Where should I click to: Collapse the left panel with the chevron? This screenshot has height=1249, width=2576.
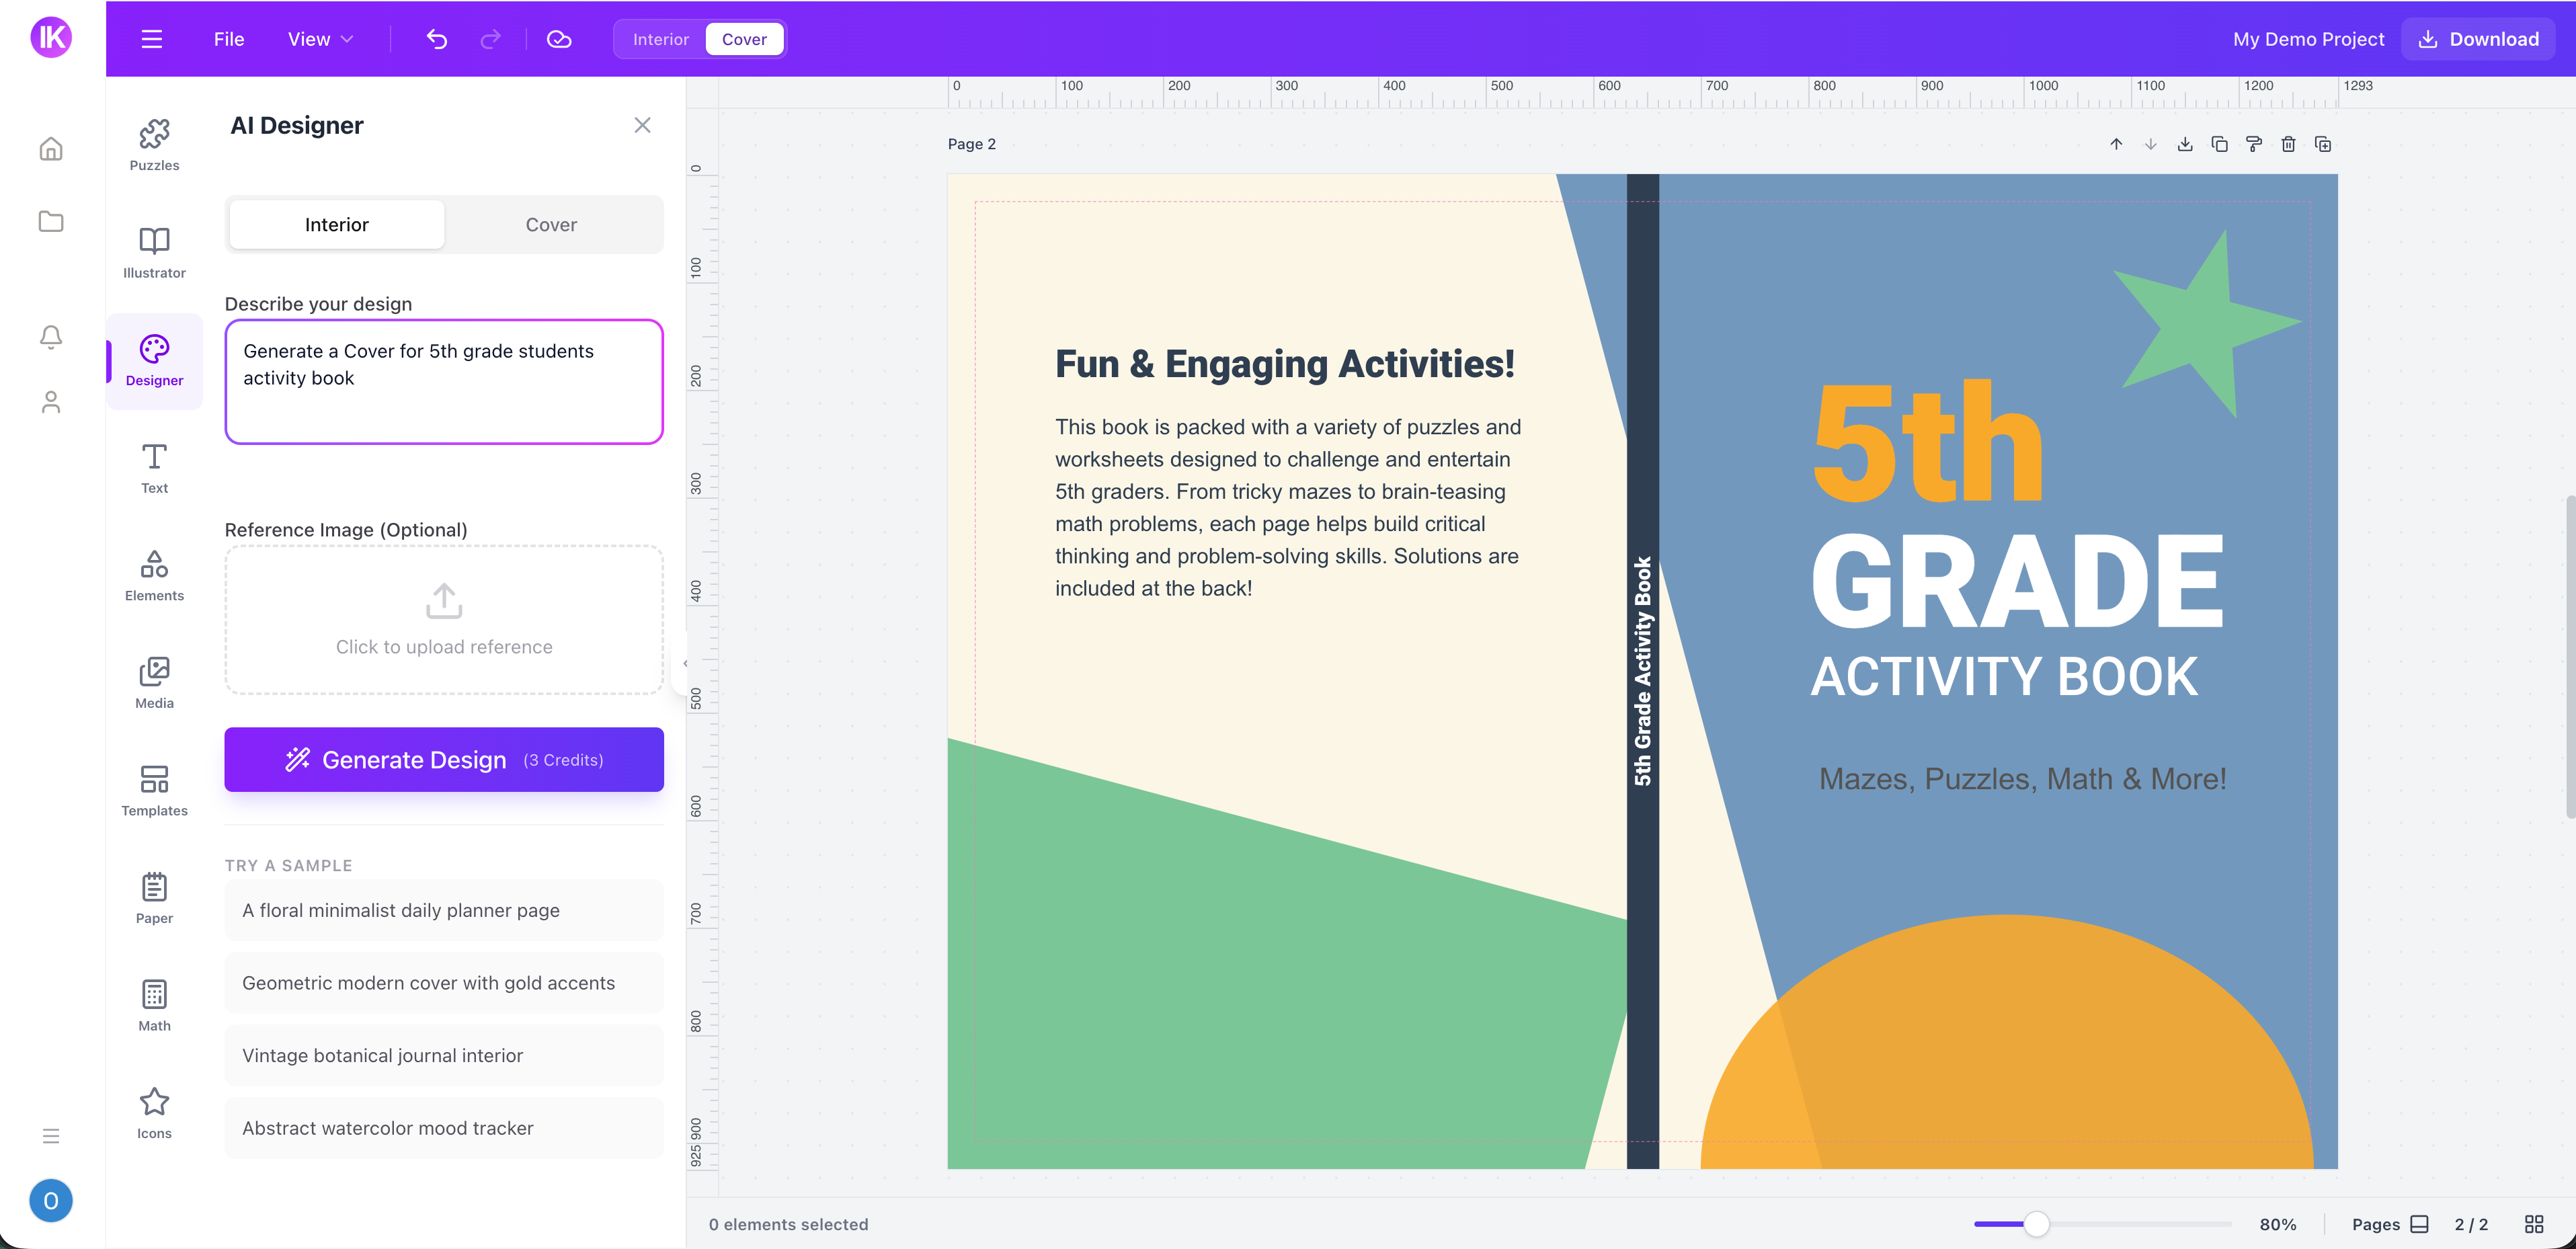686,662
